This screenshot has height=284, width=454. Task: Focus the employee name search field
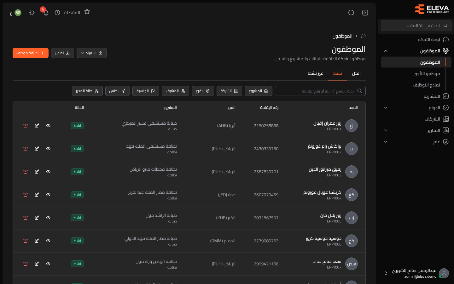click(x=320, y=91)
